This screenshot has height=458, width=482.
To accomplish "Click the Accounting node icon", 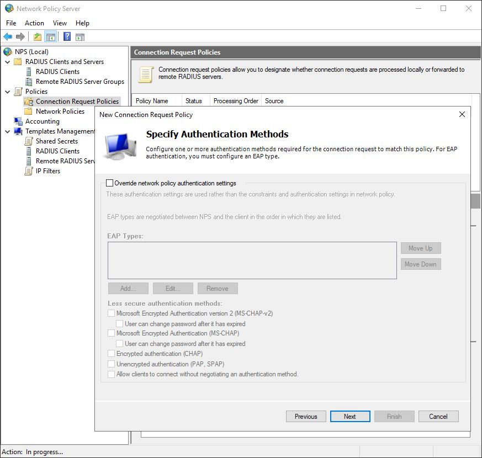I will tap(18, 121).
